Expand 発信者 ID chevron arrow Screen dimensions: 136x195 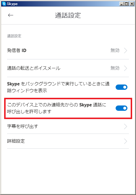pyautogui.click(x=126, y=51)
